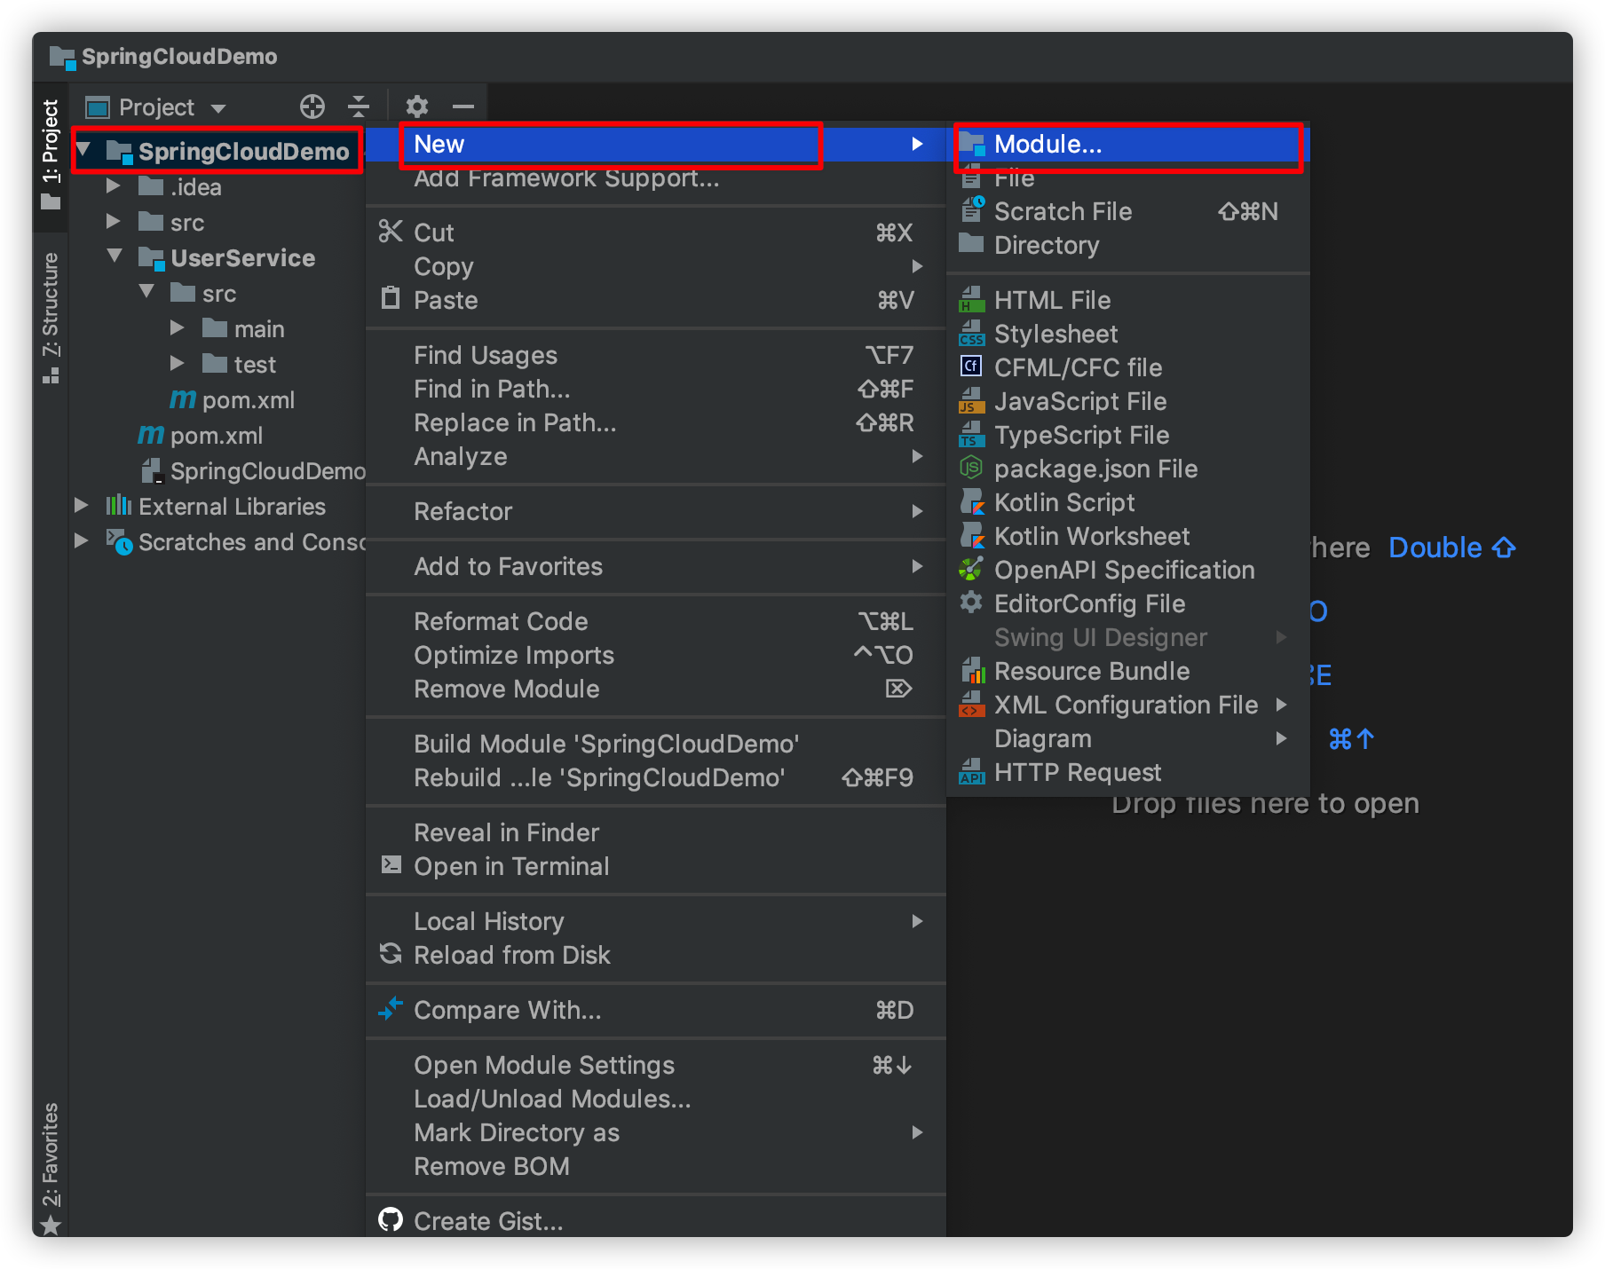The width and height of the screenshot is (1605, 1269).
Task: Click the CFML/CFC file icon
Action: pyautogui.click(x=971, y=366)
